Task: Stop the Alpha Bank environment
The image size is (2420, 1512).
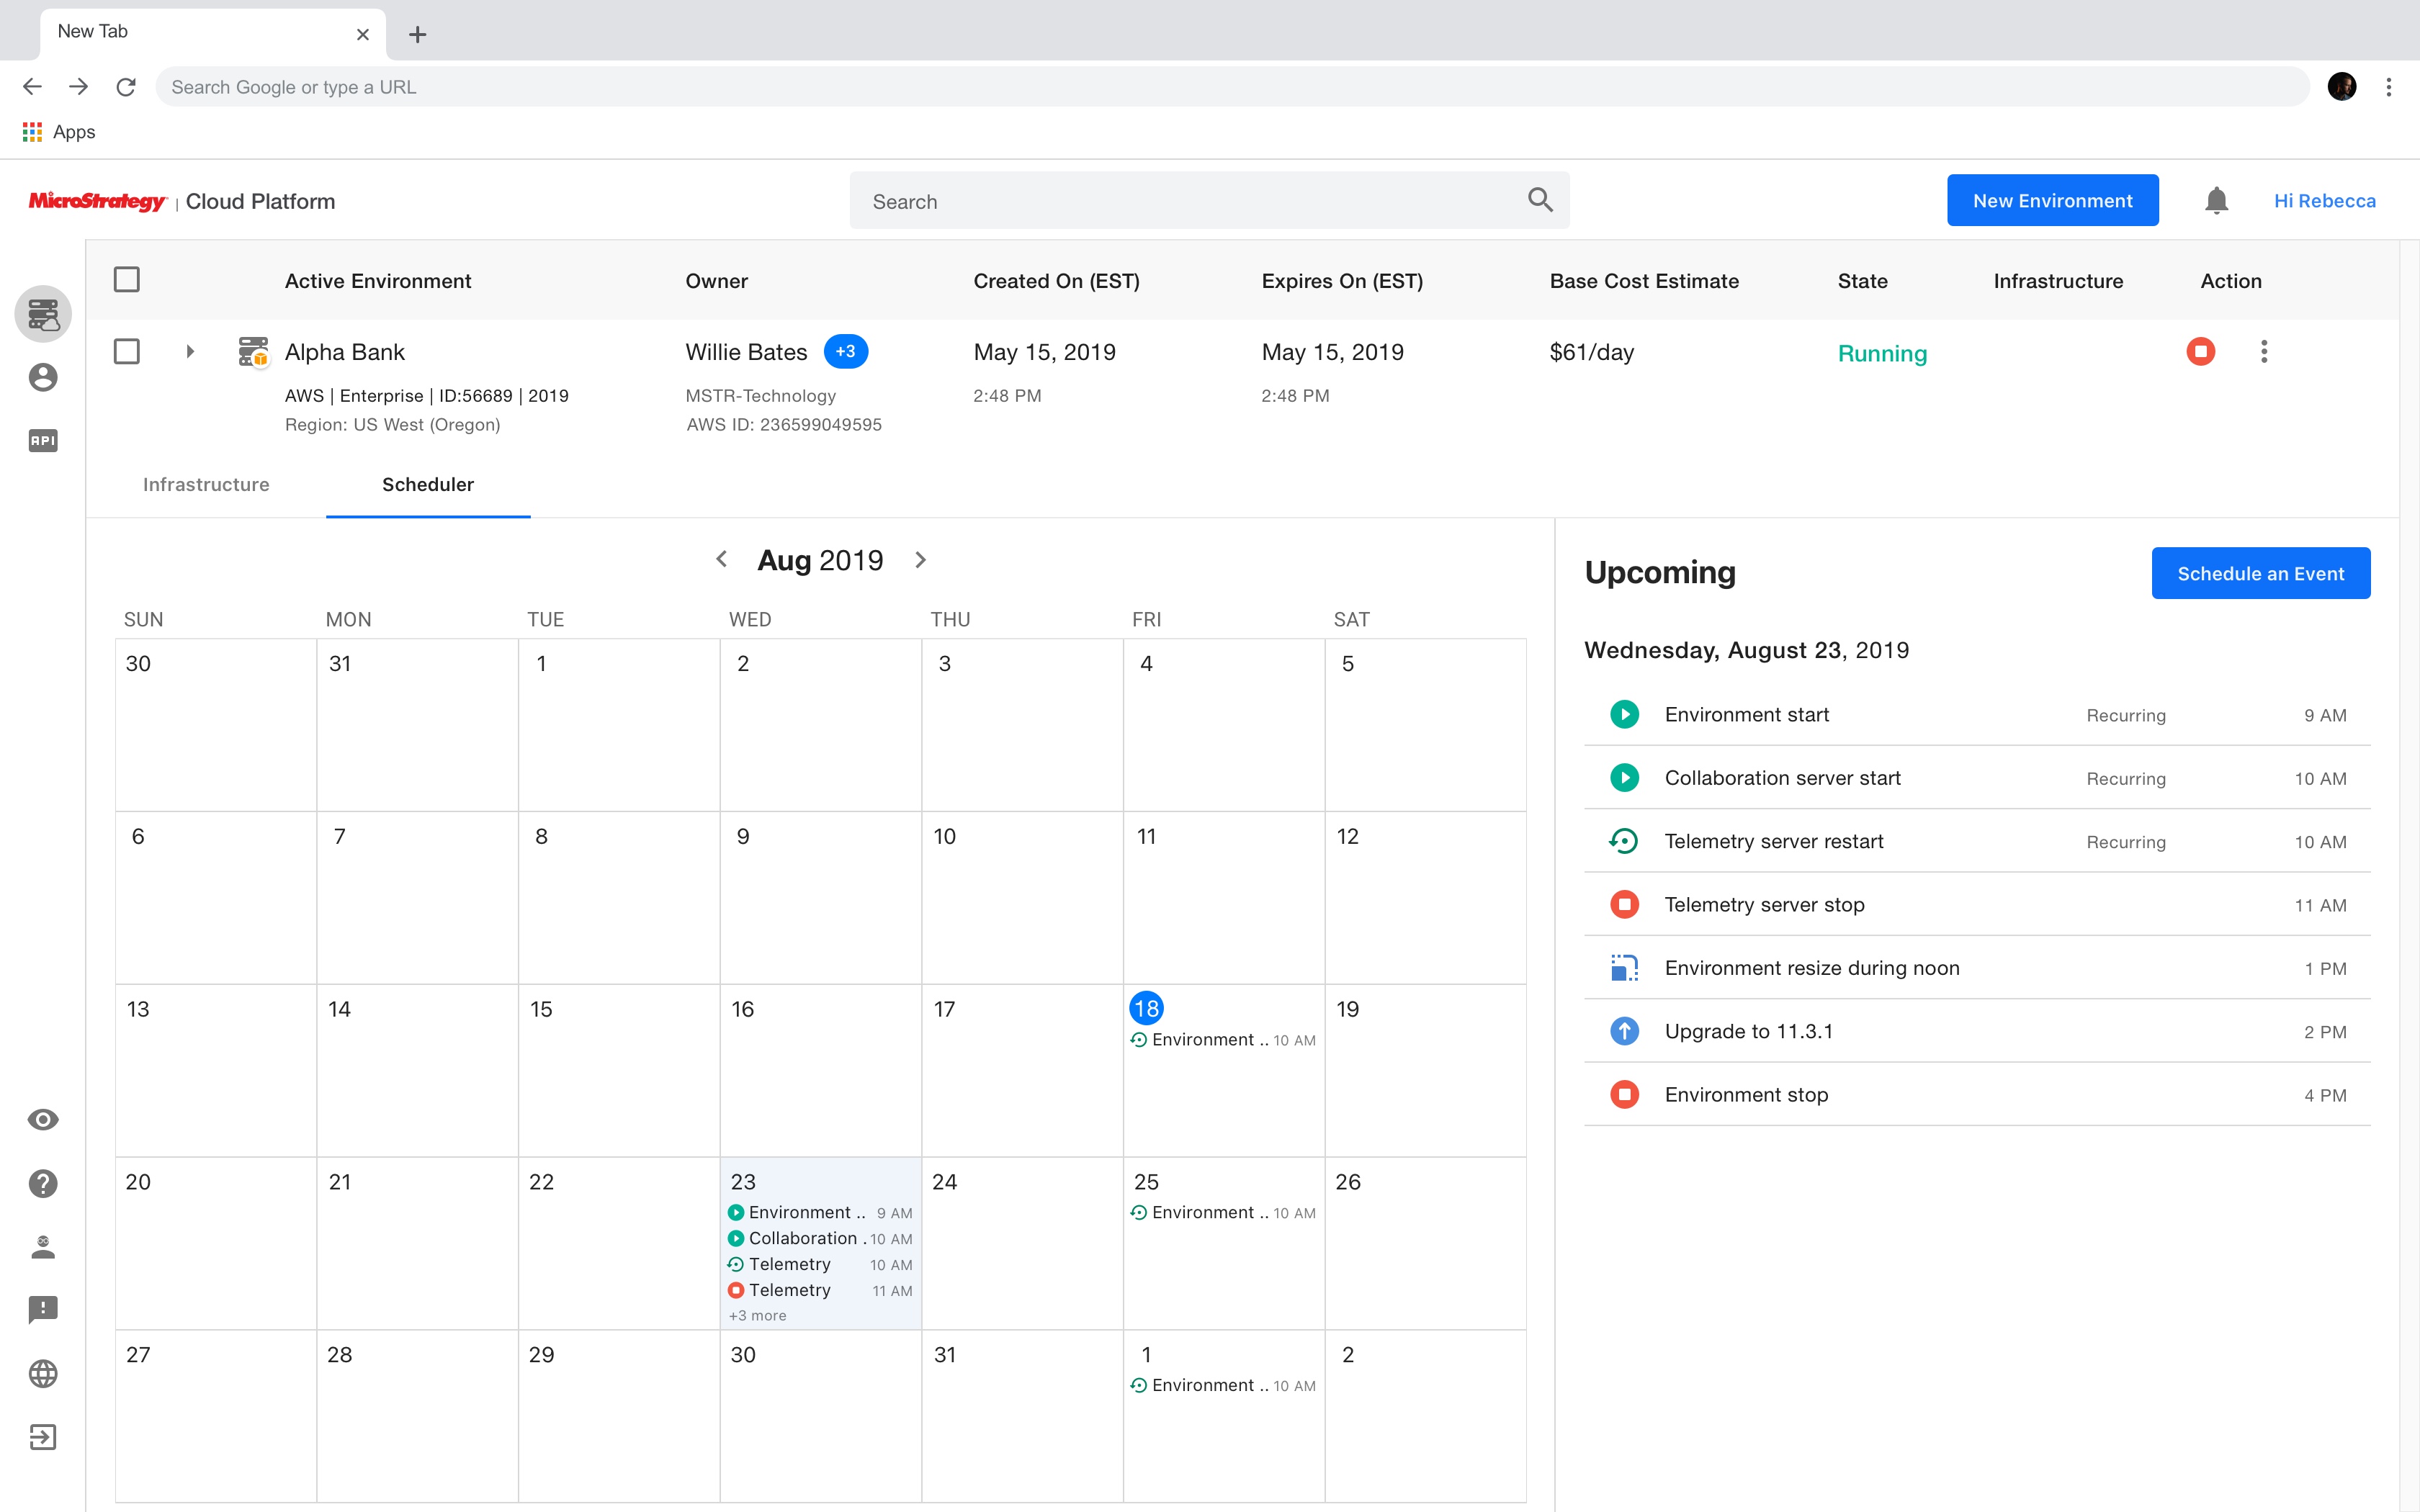Action: tap(2200, 351)
